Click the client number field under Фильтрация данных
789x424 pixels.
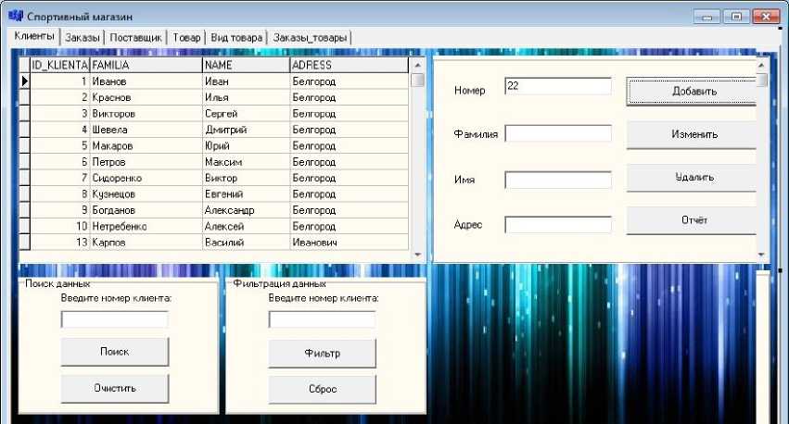click(x=322, y=319)
